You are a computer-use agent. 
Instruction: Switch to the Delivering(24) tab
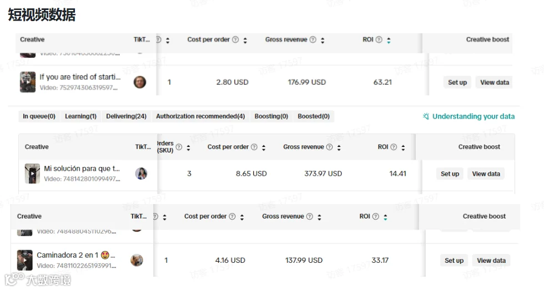126,116
